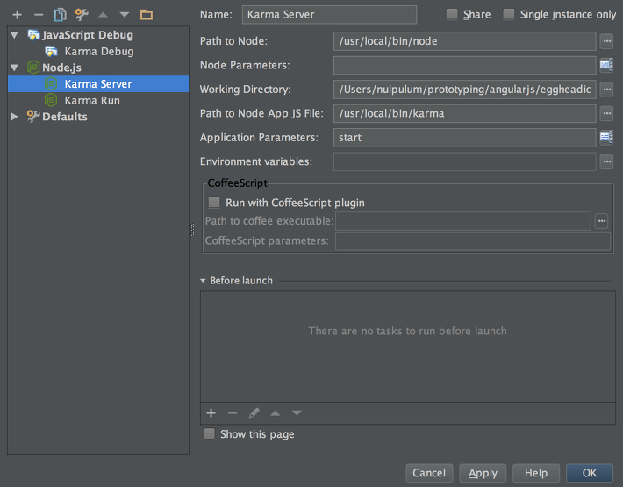Open Environment variables editor button

point(606,161)
